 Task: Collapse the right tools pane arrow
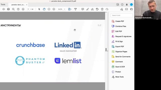click(108, 51)
